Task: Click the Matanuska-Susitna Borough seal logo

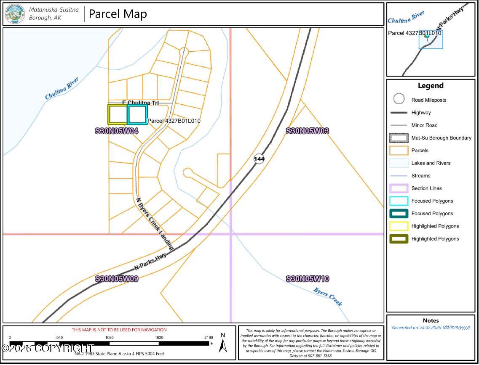Action: pyautogui.click(x=15, y=14)
